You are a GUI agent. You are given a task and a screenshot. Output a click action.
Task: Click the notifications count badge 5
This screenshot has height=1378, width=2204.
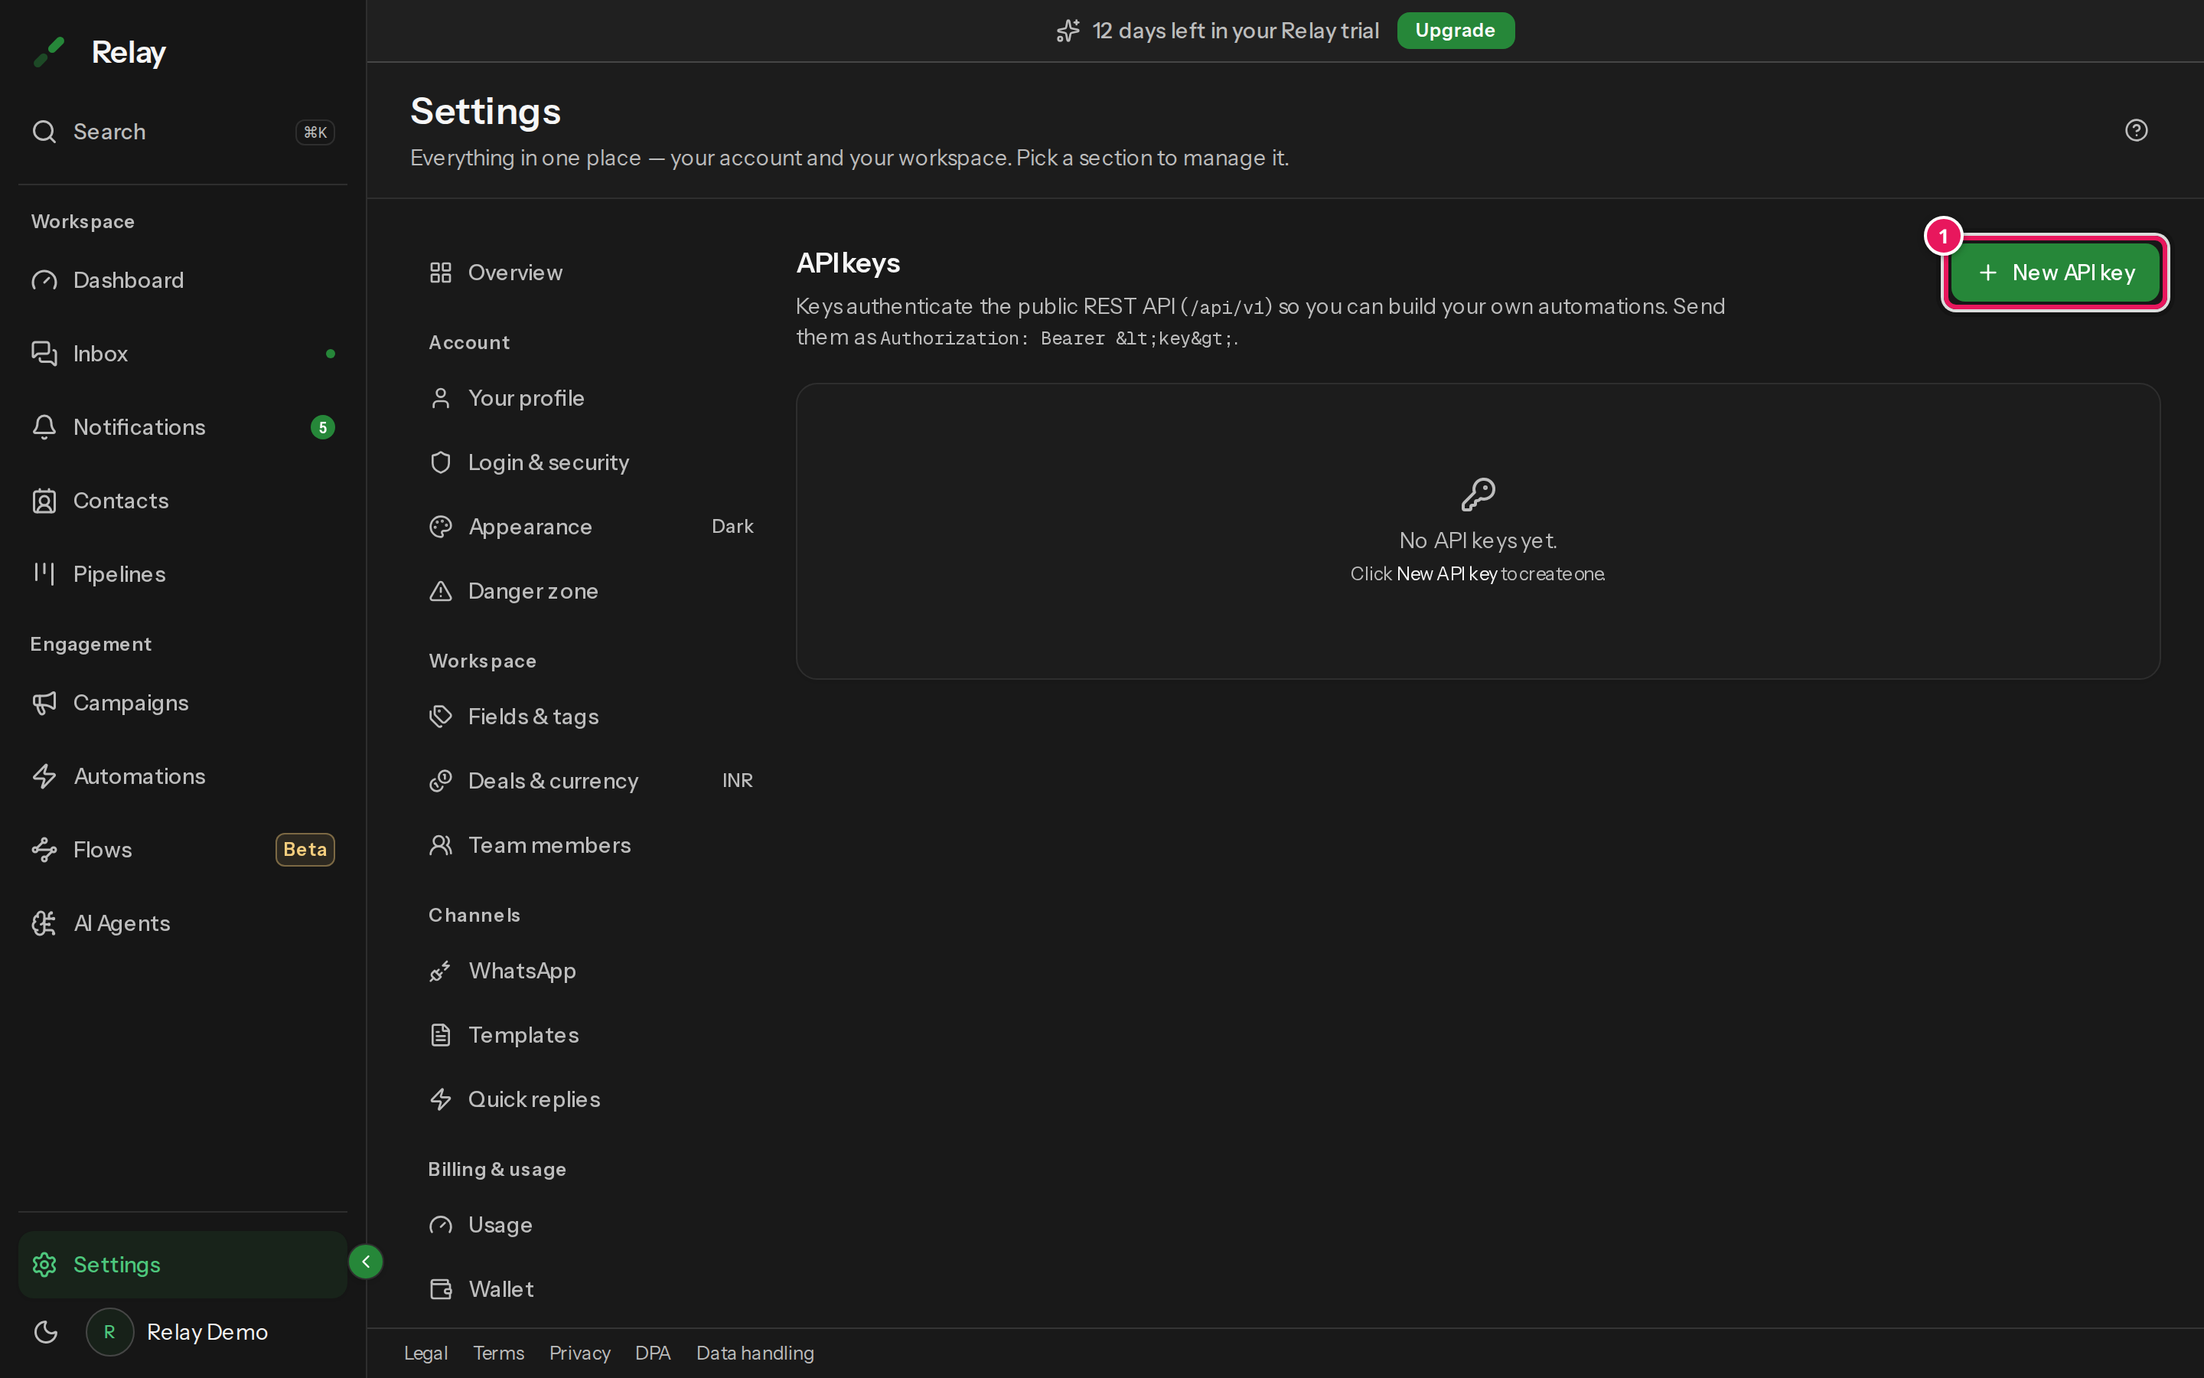322,427
